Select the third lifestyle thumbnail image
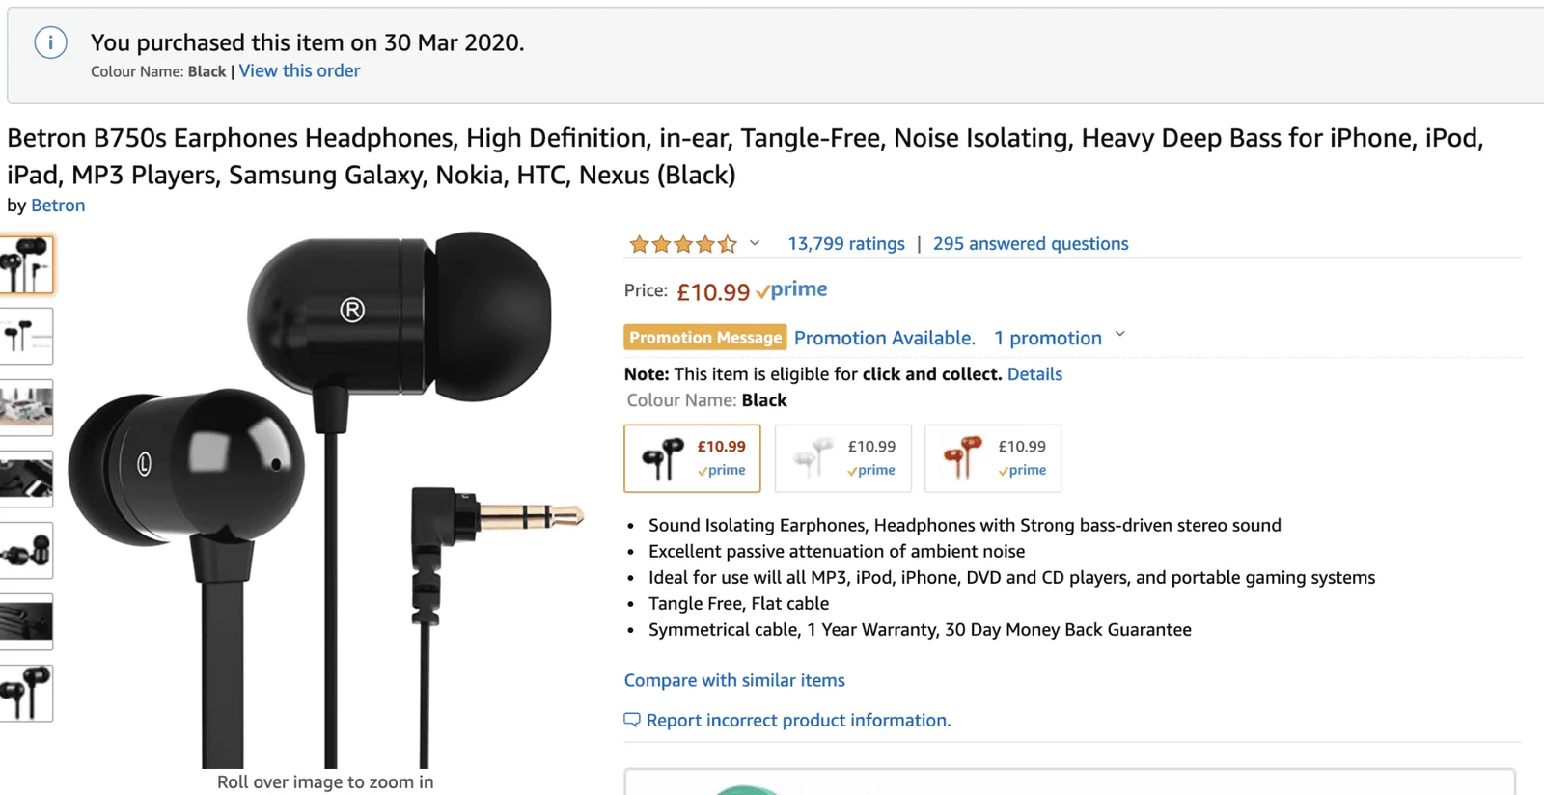Viewport: 1544px width, 795px height. [x=26, y=407]
